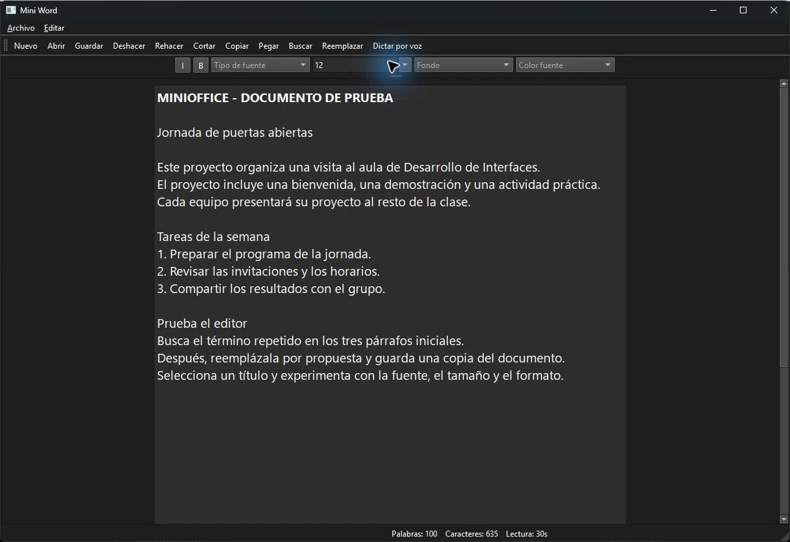The height and width of the screenshot is (542, 790).
Task: Click list item 2. Revisar las invitaciones
Action: 268,271
